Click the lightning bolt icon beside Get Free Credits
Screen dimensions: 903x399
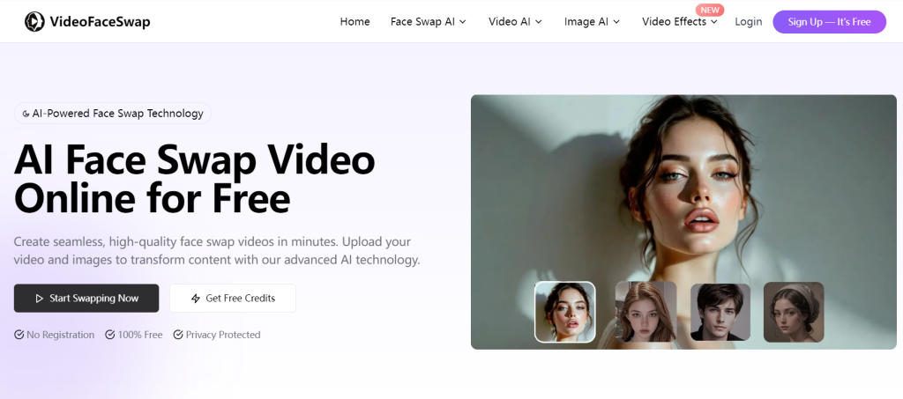(x=195, y=299)
